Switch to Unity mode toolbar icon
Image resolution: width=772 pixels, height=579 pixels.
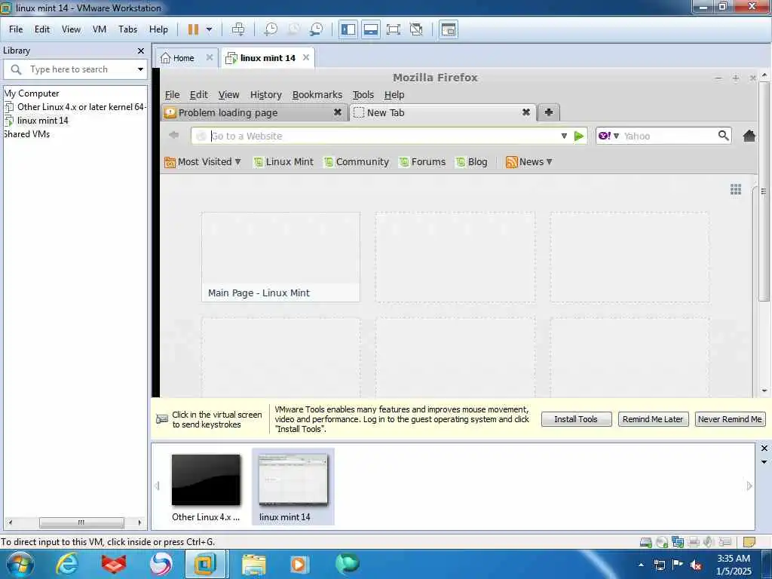coord(416,29)
